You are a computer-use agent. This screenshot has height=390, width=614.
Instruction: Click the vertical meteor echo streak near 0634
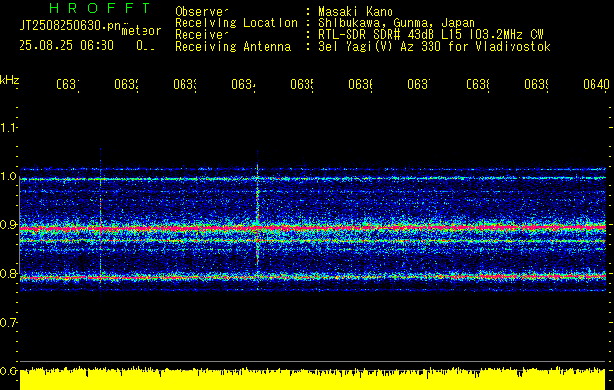pos(258,219)
